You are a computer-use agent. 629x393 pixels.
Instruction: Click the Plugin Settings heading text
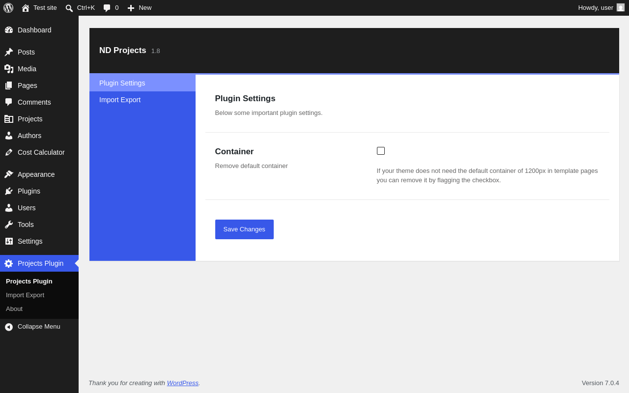click(x=245, y=99)
